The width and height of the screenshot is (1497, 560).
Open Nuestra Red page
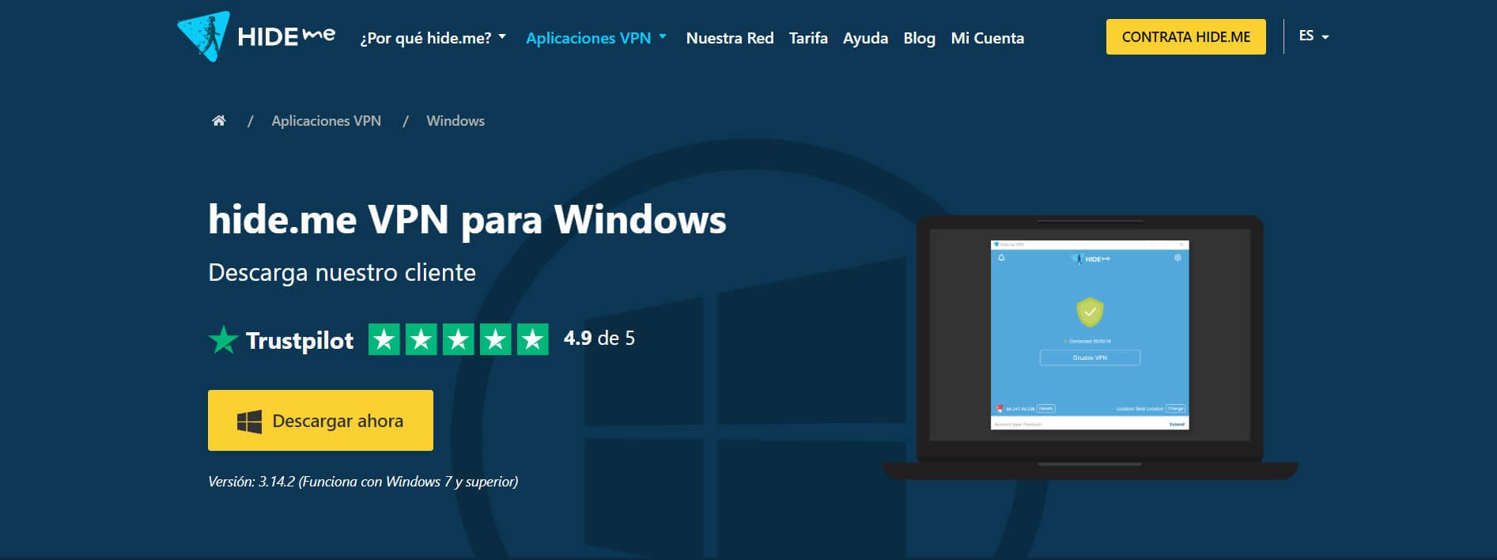coord(730,38)
